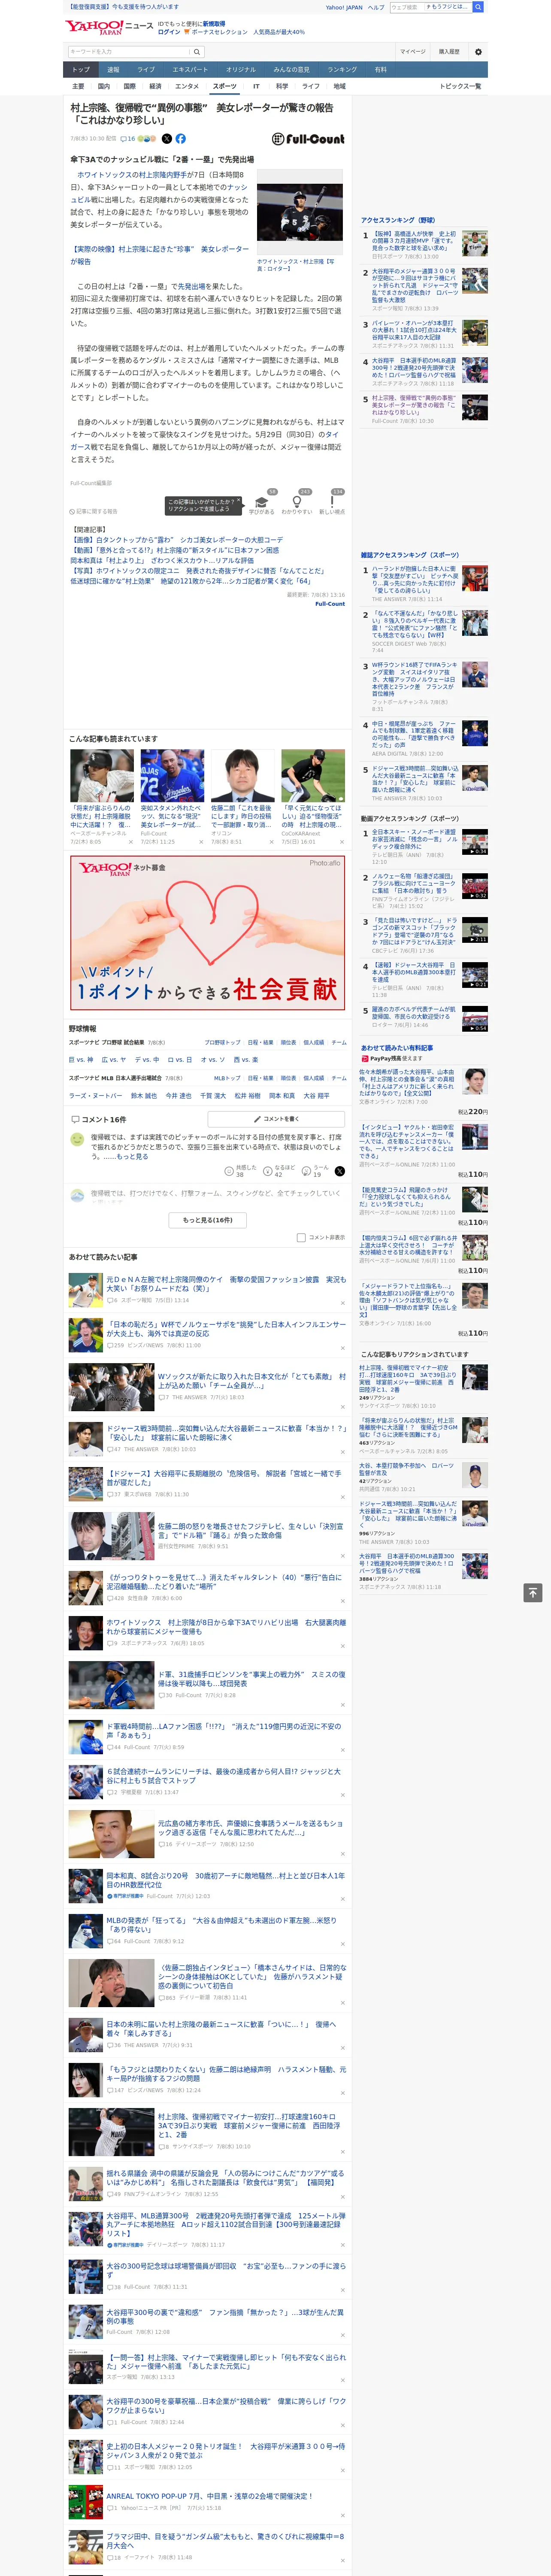Open the 【実際の映像】村上宗隆に起きた珍事 link

pyautogui.click(x=160, y=255)
